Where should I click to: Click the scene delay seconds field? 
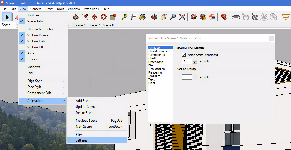(187, 77)
